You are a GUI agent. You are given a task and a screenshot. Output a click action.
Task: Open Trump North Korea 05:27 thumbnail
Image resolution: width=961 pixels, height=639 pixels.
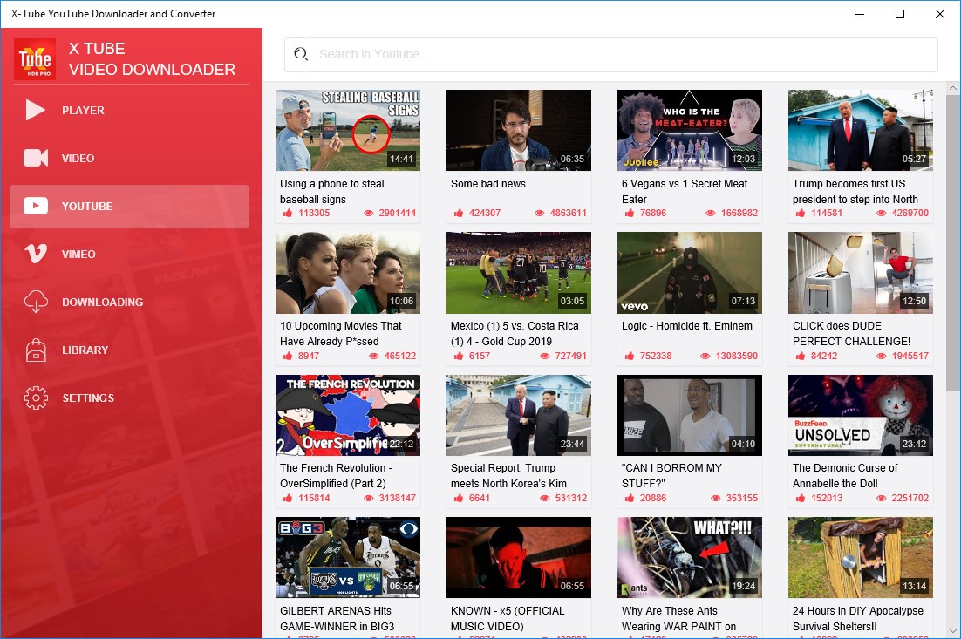point(861,130)
